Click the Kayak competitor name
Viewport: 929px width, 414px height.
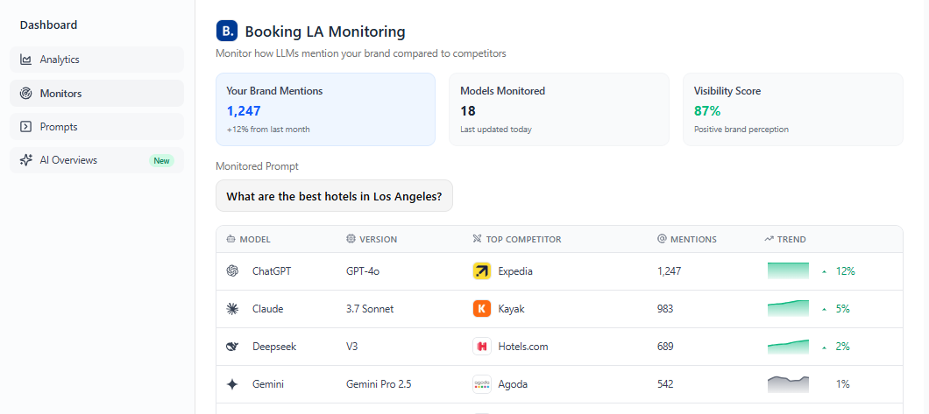[511, 309]
